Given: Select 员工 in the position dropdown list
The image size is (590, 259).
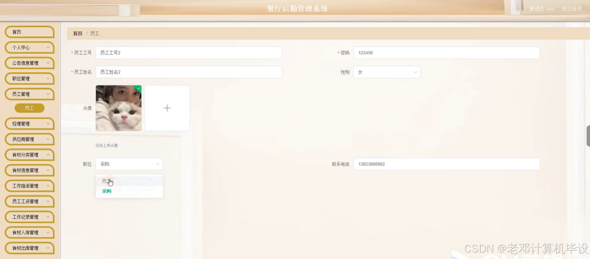Looking at the screenshot, I should [x=106, y=181].
